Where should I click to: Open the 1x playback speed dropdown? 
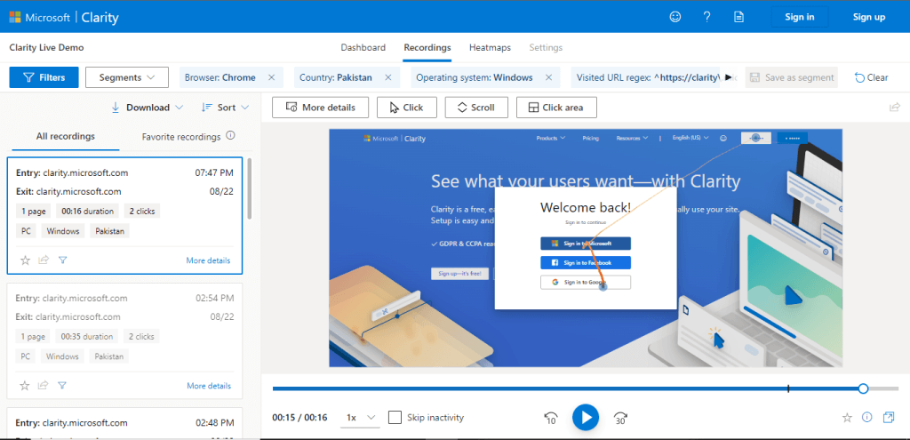[360, 418]
